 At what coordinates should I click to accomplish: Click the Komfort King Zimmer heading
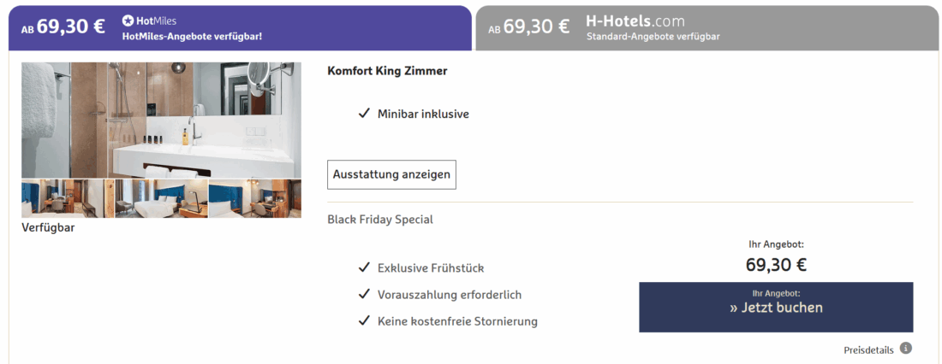point(387,71)
